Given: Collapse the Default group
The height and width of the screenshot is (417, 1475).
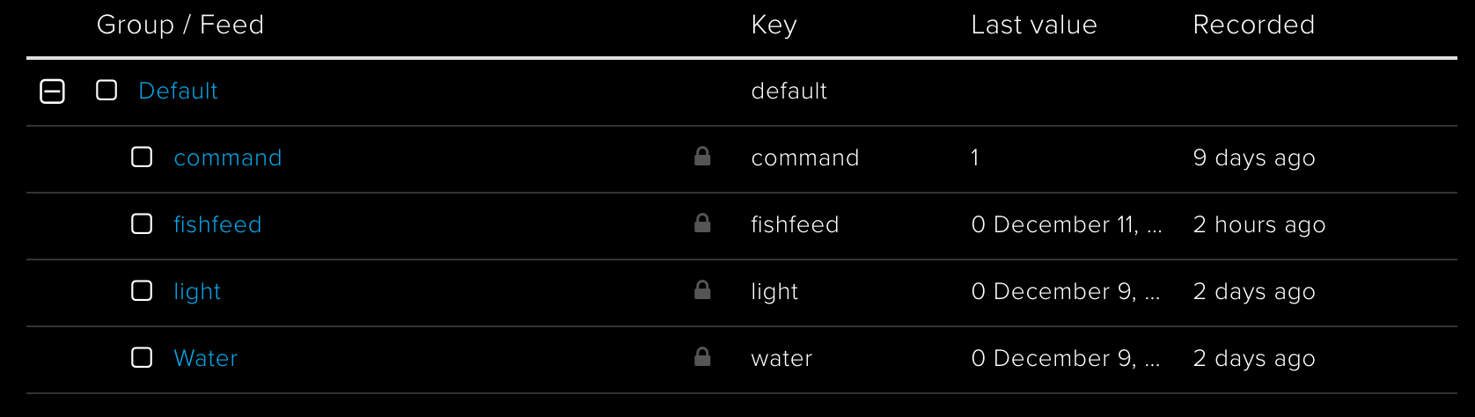Looking at the screenshot, I should tap(53, 91).
